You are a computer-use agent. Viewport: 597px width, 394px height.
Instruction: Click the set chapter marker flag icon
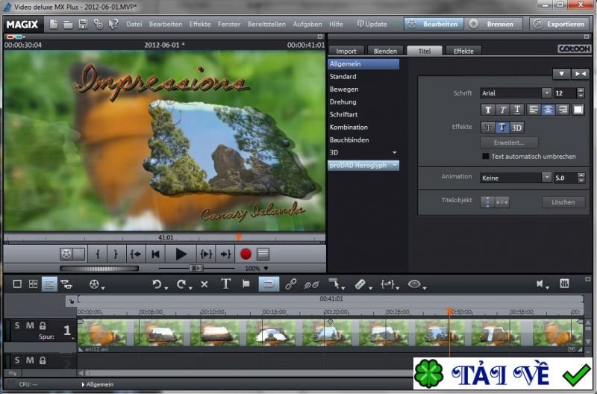click(246, 284)
